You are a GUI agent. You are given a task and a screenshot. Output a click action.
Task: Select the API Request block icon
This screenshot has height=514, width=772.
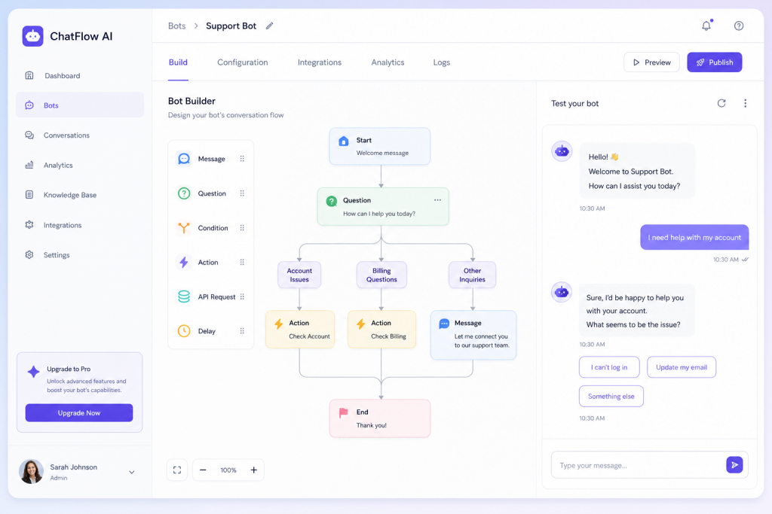click(184, 297)
